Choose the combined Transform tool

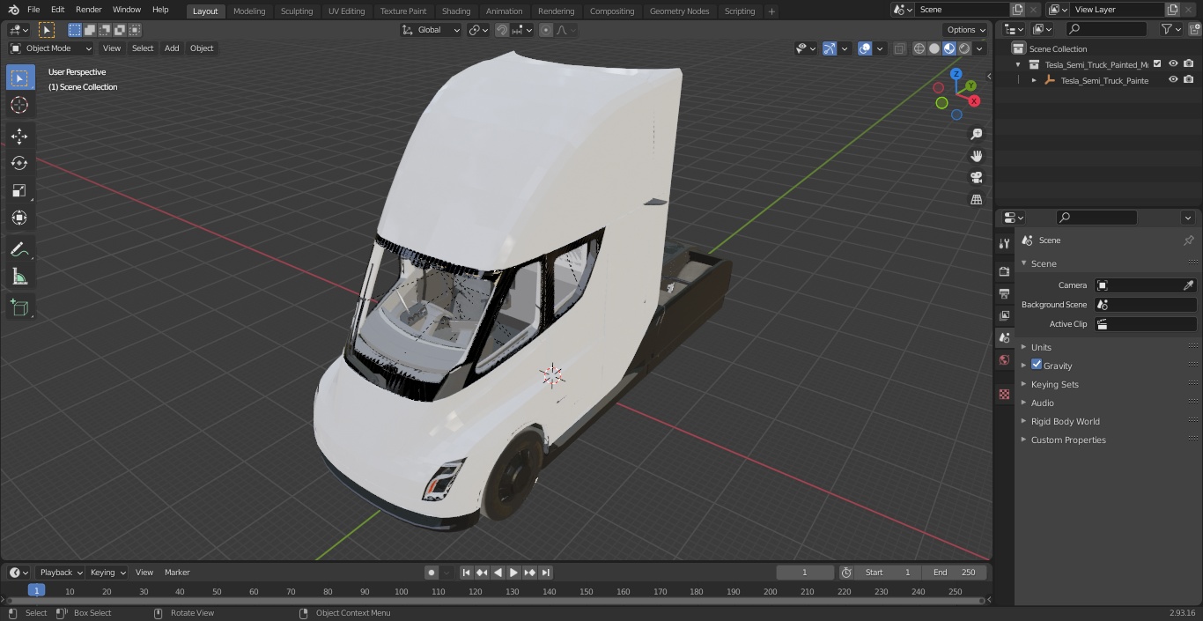(19, 218)
